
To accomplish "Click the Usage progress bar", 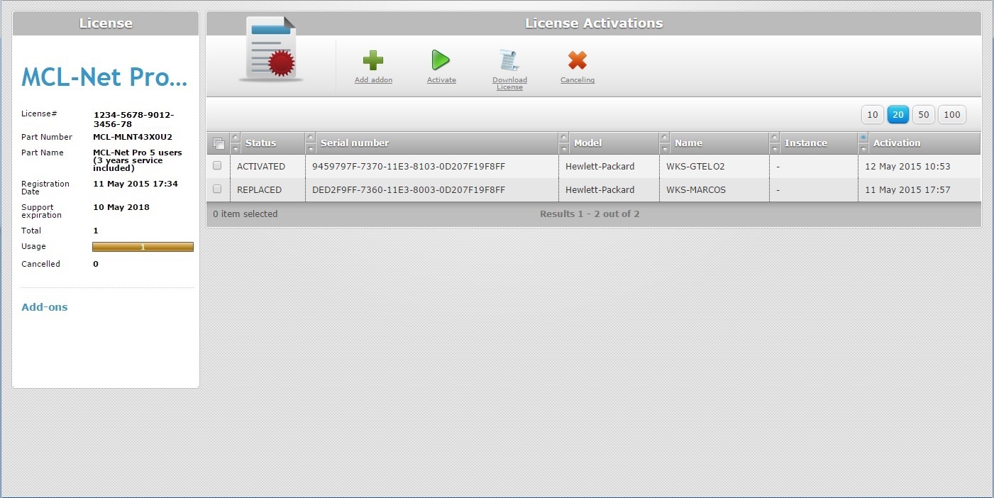I will tap(143, 247).
